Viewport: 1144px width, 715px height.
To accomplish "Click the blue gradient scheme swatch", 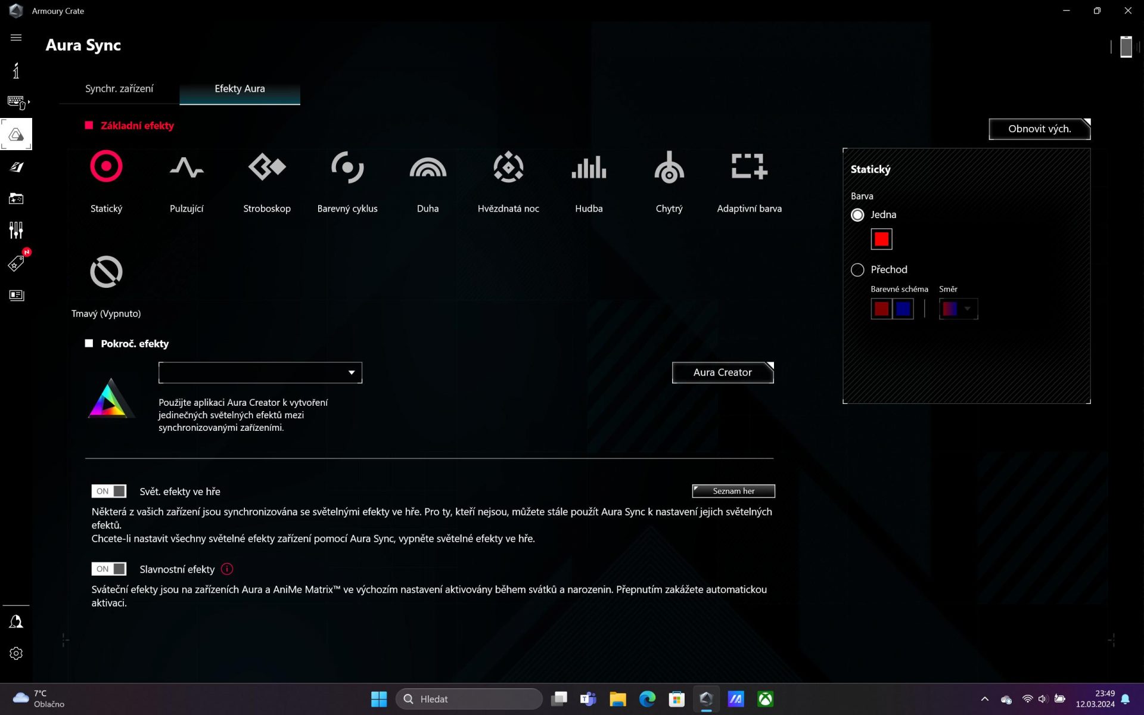I will [903, 309].
